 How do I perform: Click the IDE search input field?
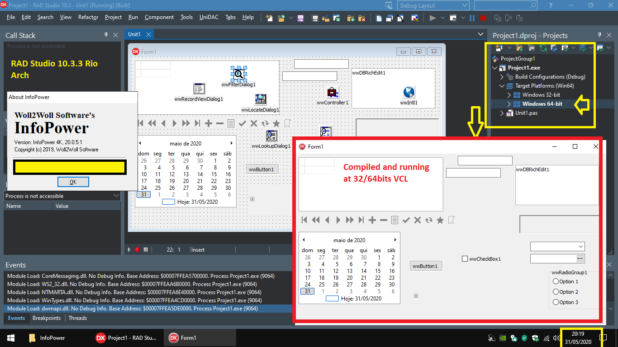pos(505,5)
